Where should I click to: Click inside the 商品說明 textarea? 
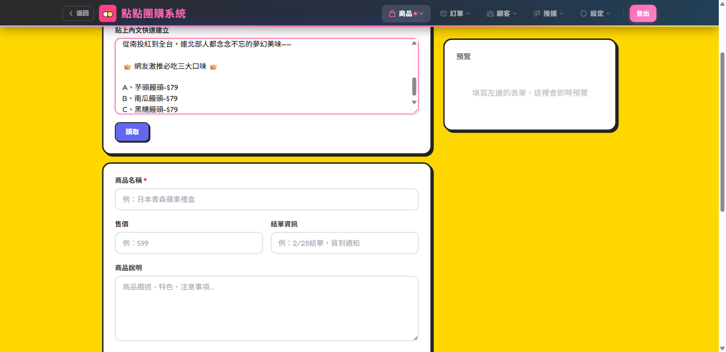(x=267, y=308)
